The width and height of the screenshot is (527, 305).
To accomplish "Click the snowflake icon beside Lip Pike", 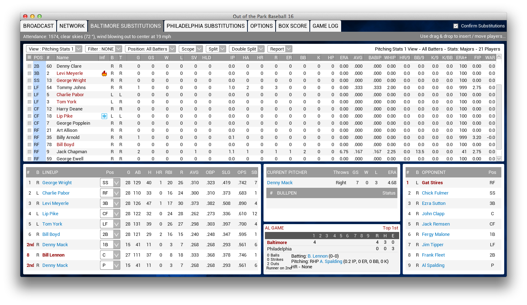I will point(104,116).
